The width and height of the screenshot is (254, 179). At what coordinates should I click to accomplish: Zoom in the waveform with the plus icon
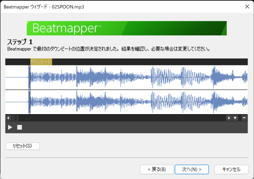[x=235, y=118]
